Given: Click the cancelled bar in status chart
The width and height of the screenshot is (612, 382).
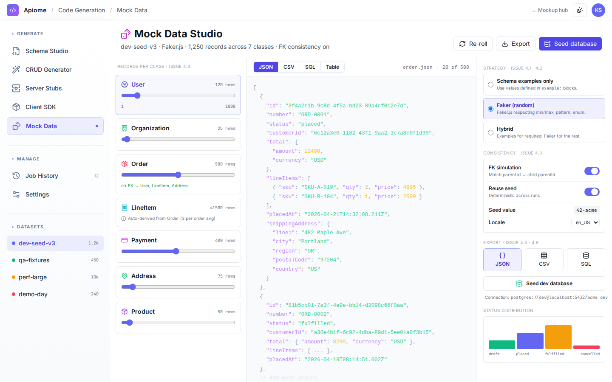Looking at the screenshot, I should pyautogui.click(x=586, y=347).
